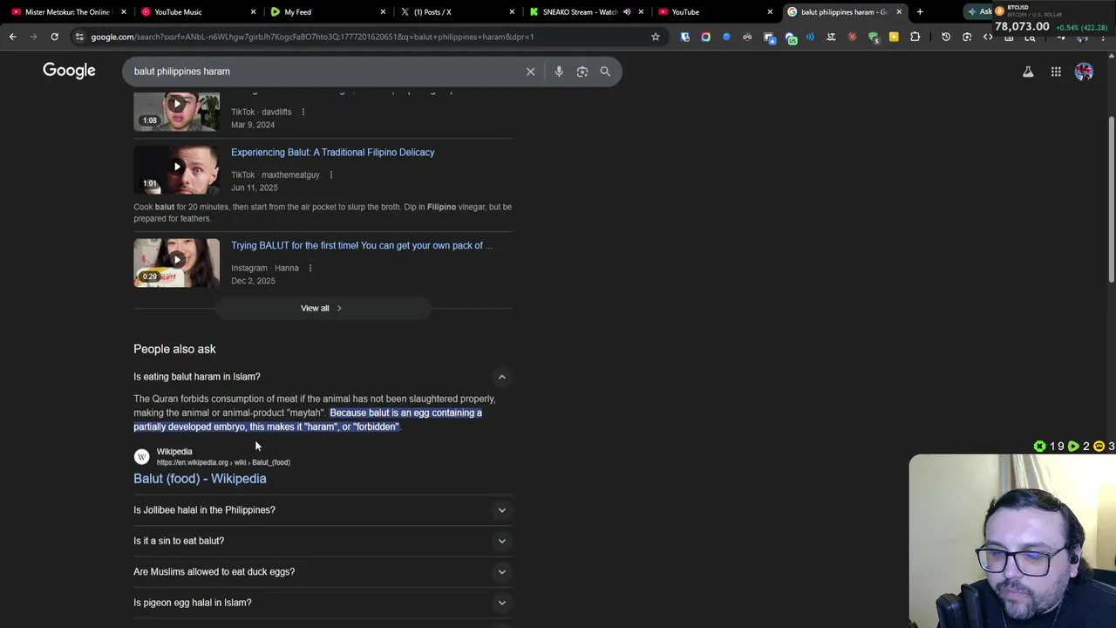Search by image with the lens icon
Image resolution: width=1116 pixels, height=628 pixels.
point(582,72)
